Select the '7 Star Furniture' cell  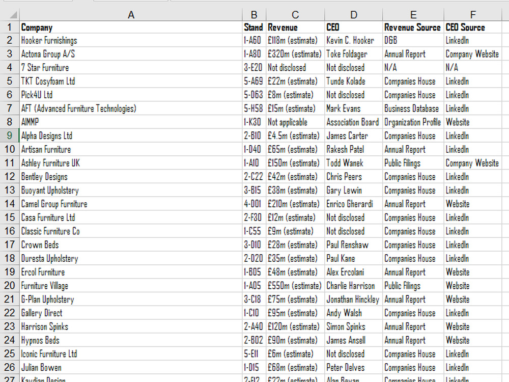(131, 68)
